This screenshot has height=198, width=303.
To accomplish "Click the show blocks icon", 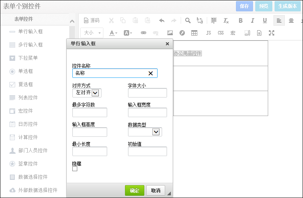I will [247, 33].
